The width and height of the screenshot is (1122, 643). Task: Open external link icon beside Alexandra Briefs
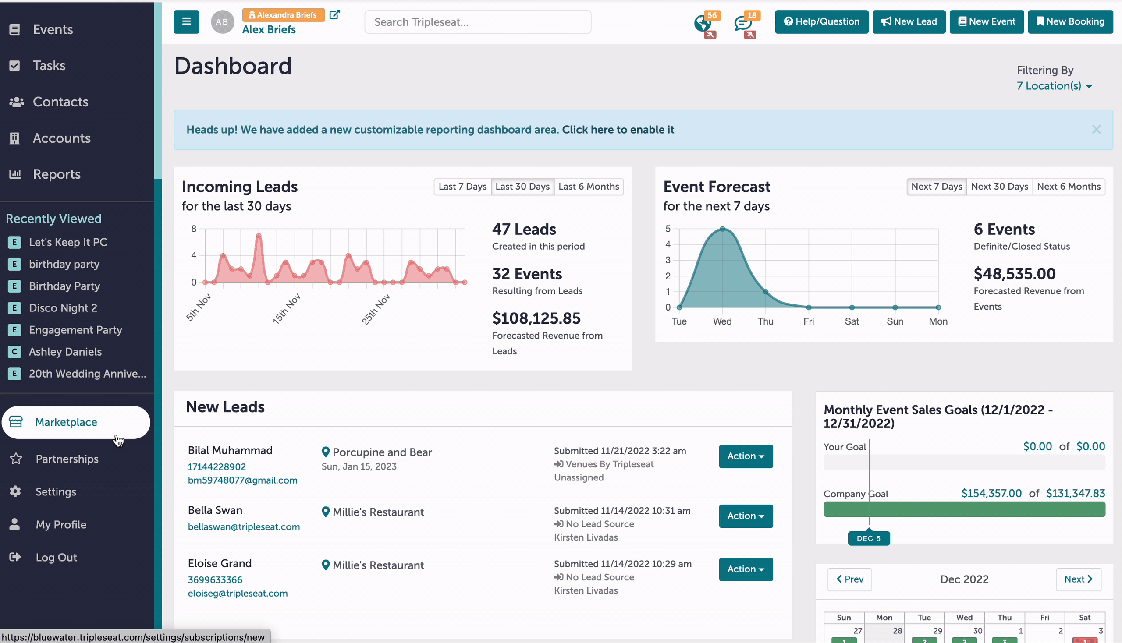[334, 14]
